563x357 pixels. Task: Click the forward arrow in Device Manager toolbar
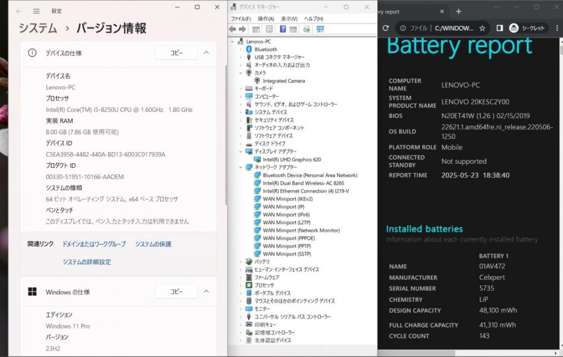(x=242, y=29)
